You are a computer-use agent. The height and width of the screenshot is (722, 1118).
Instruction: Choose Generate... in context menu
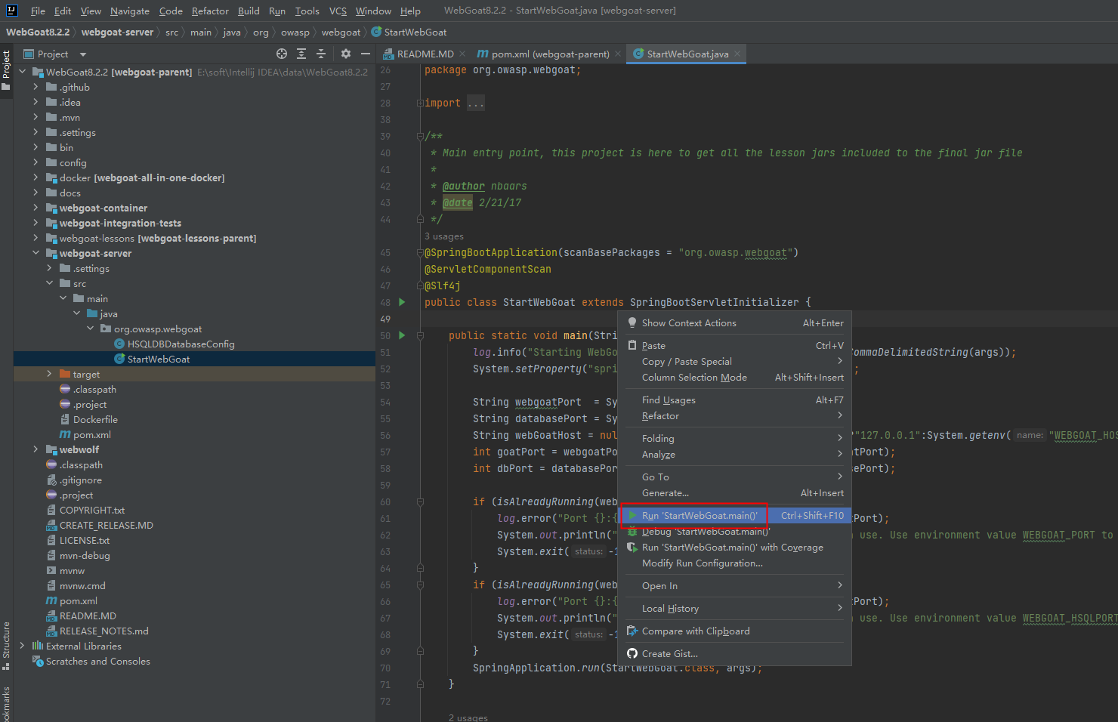pyautogui.click(x=734, y=493)
